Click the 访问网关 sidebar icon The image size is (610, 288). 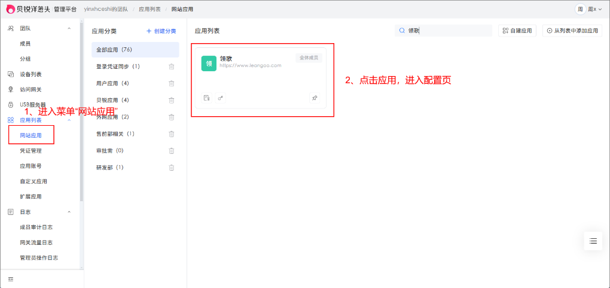coord(11,89)
